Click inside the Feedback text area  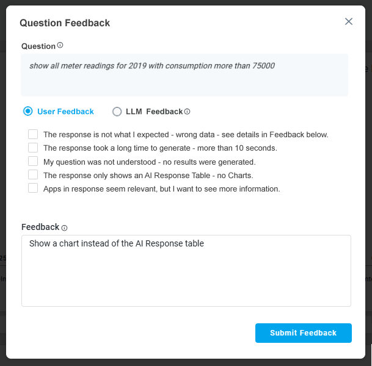coord(186,274)
